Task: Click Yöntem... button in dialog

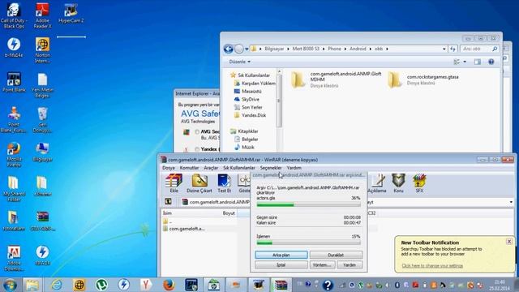Action: tap(322, 265)
